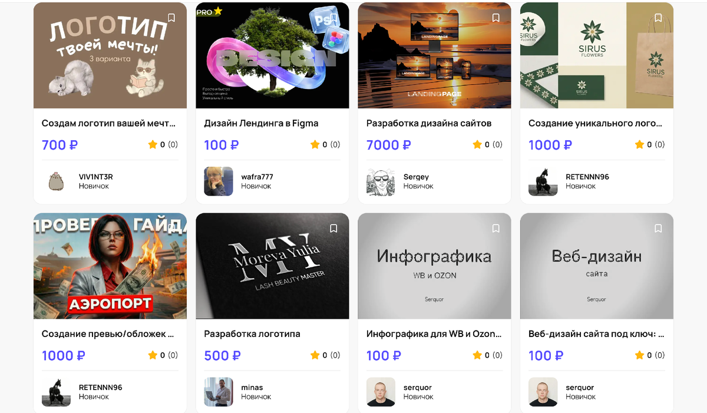Save the SIRUS Flowers logo listing bookmark
Image resolution: width=707 pixels, height=413 pixels.
(658, 18)
